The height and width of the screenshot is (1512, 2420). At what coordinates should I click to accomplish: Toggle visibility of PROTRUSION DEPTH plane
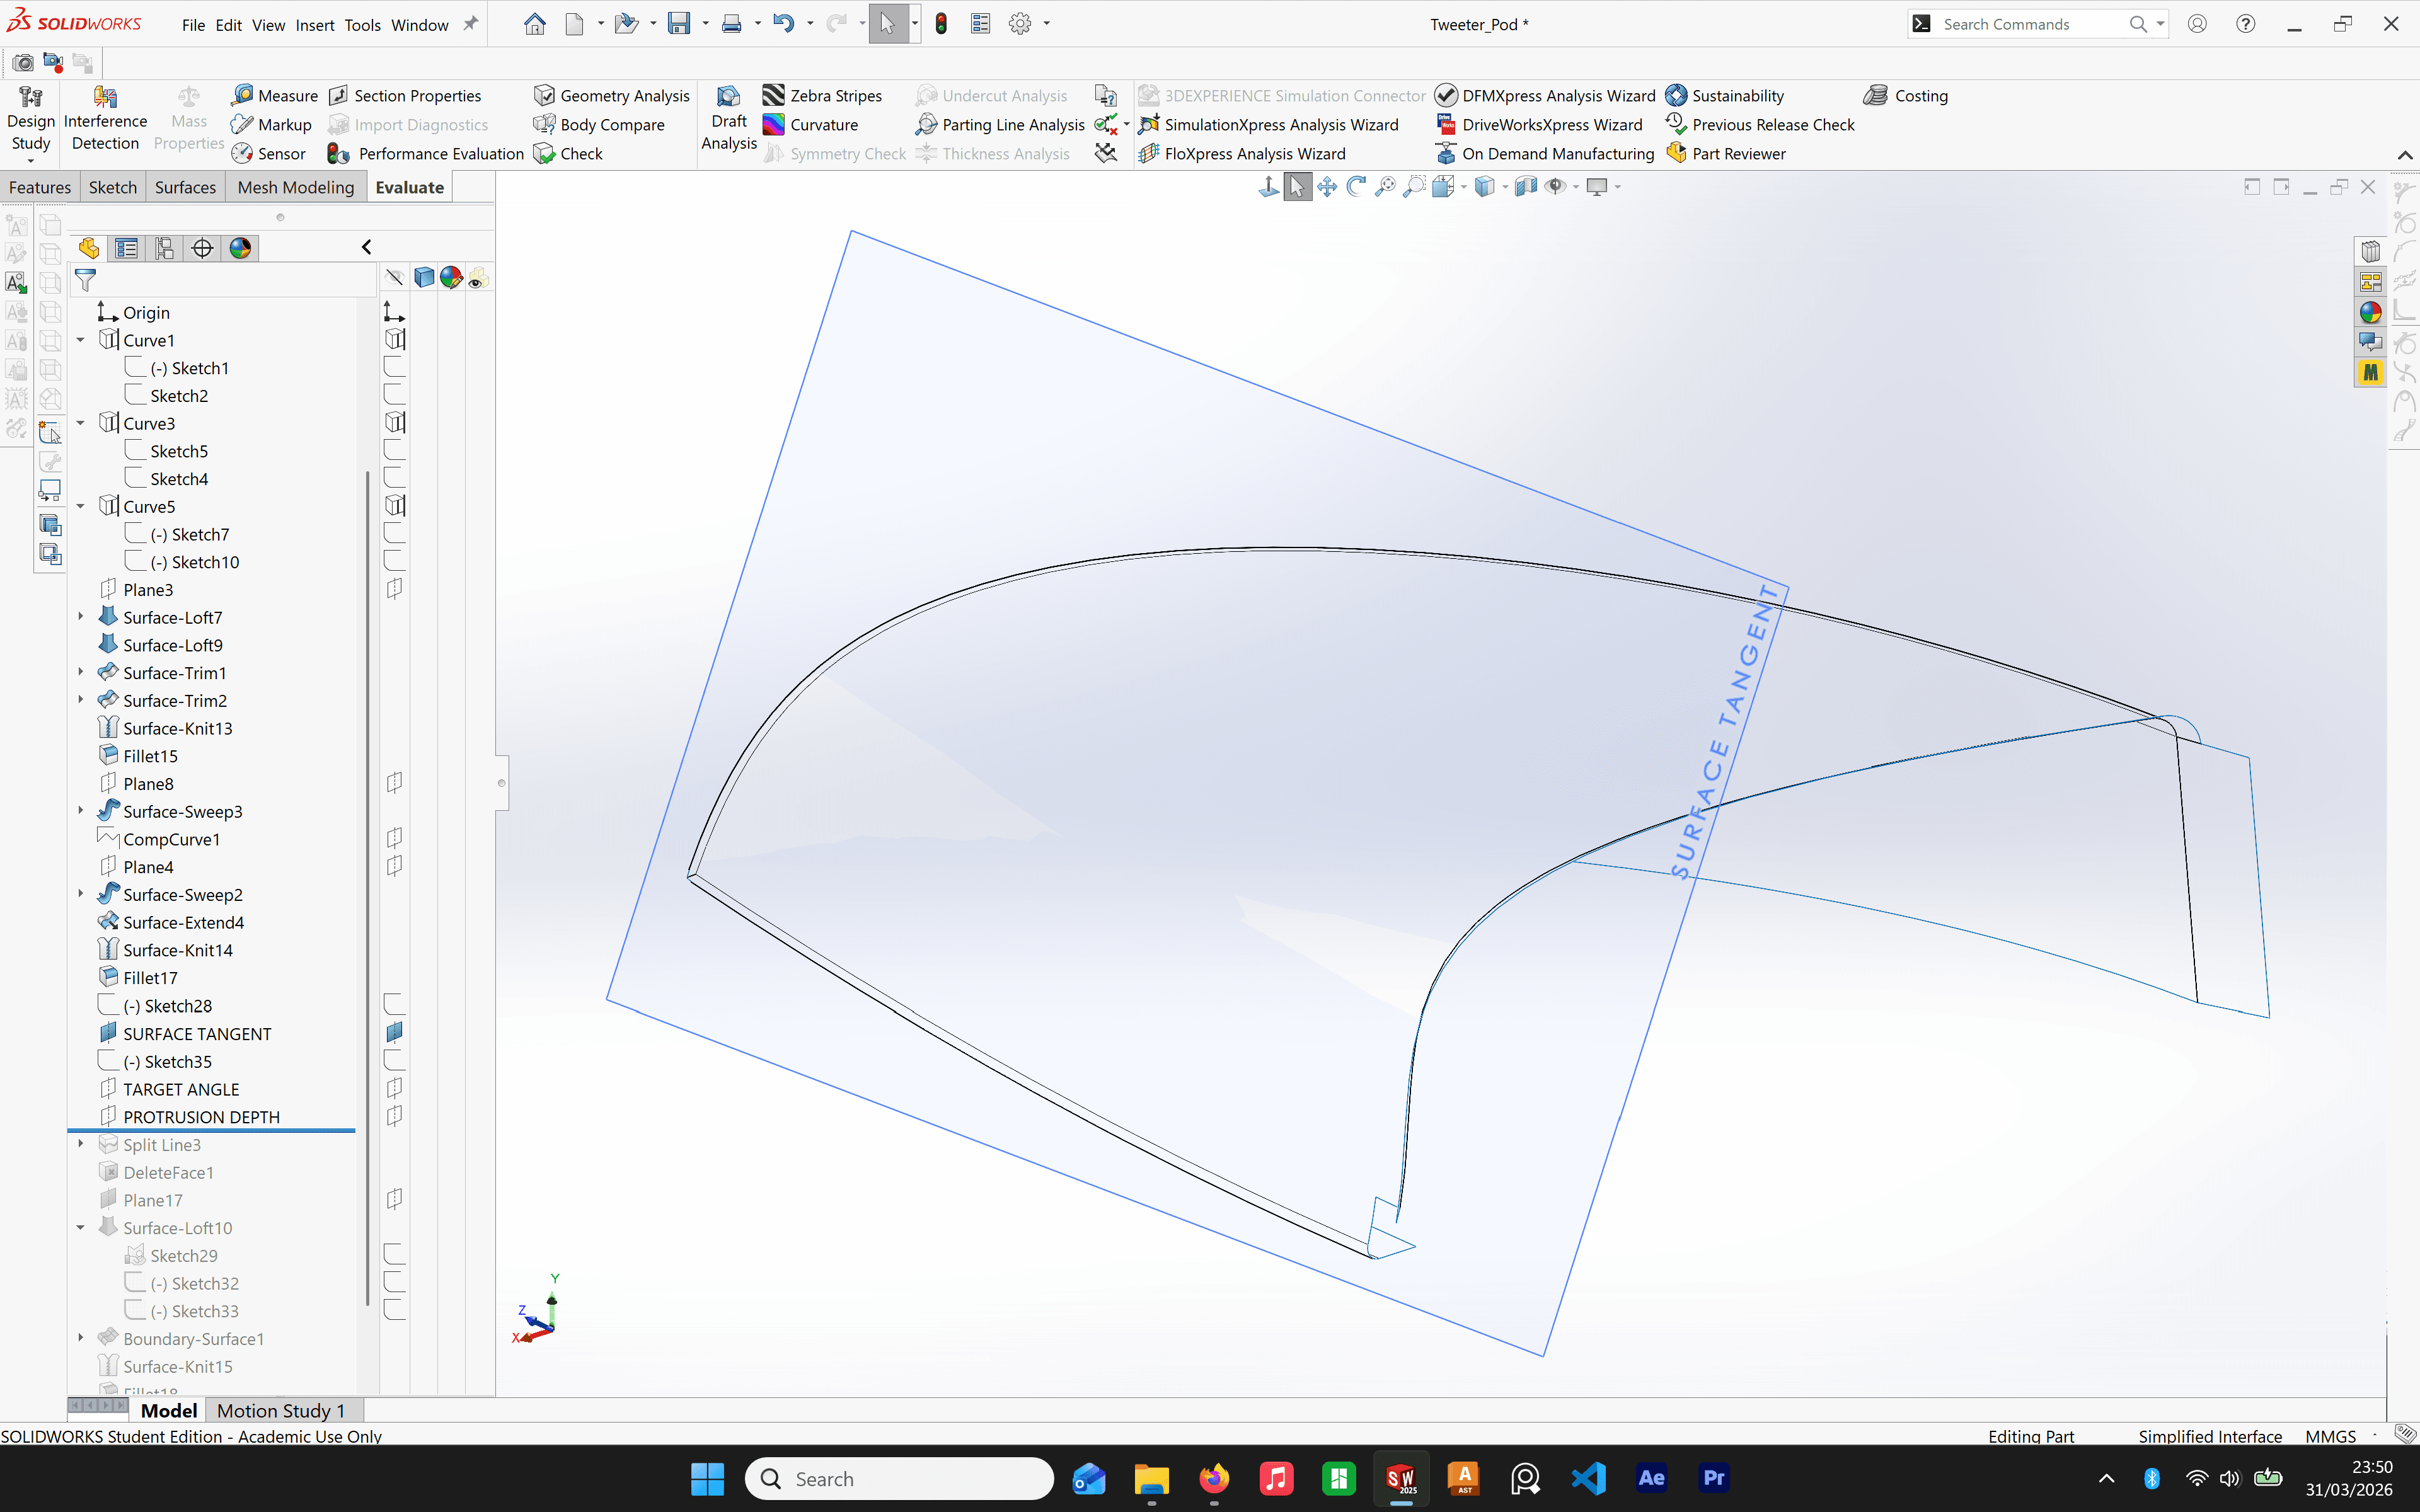(395, 1116)
